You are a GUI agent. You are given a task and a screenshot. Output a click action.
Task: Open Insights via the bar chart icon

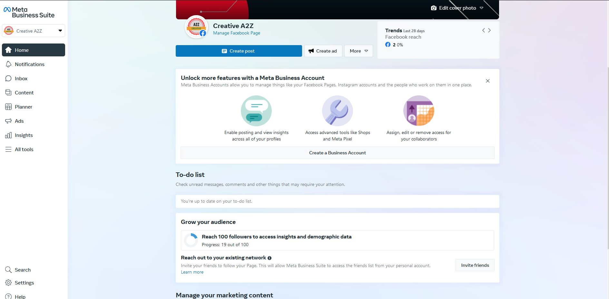click(8, 135)
